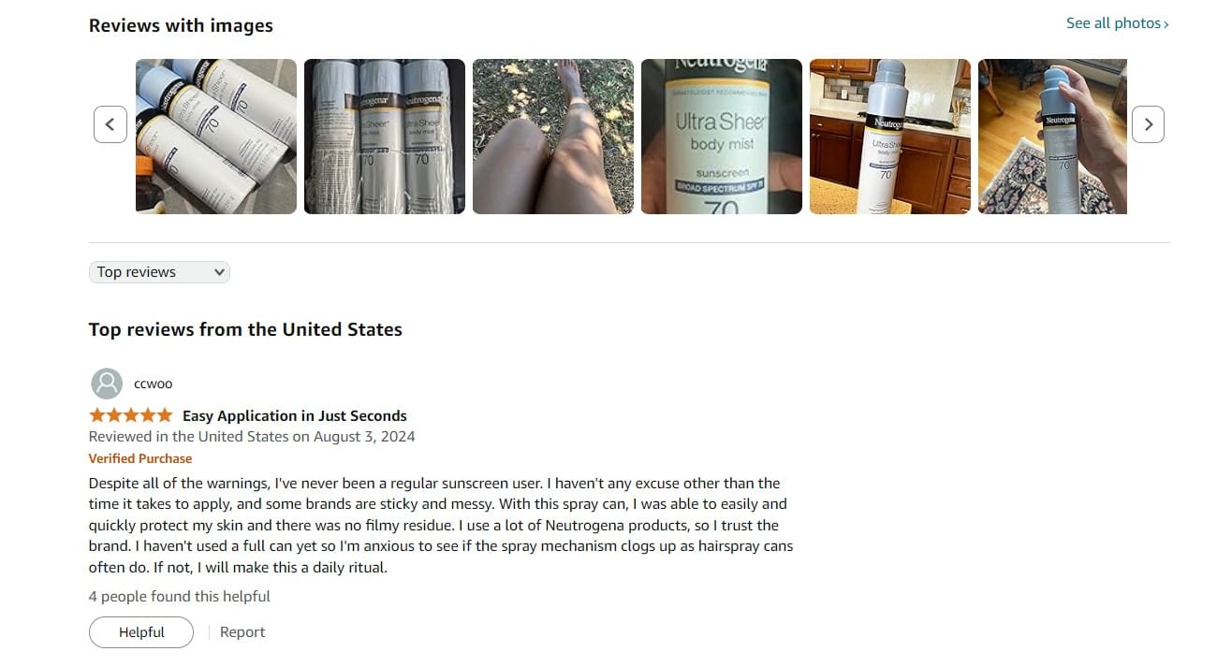The image size is (1217, 666).
Task: Open the photo of three upright spray cans
Action: 385,137
